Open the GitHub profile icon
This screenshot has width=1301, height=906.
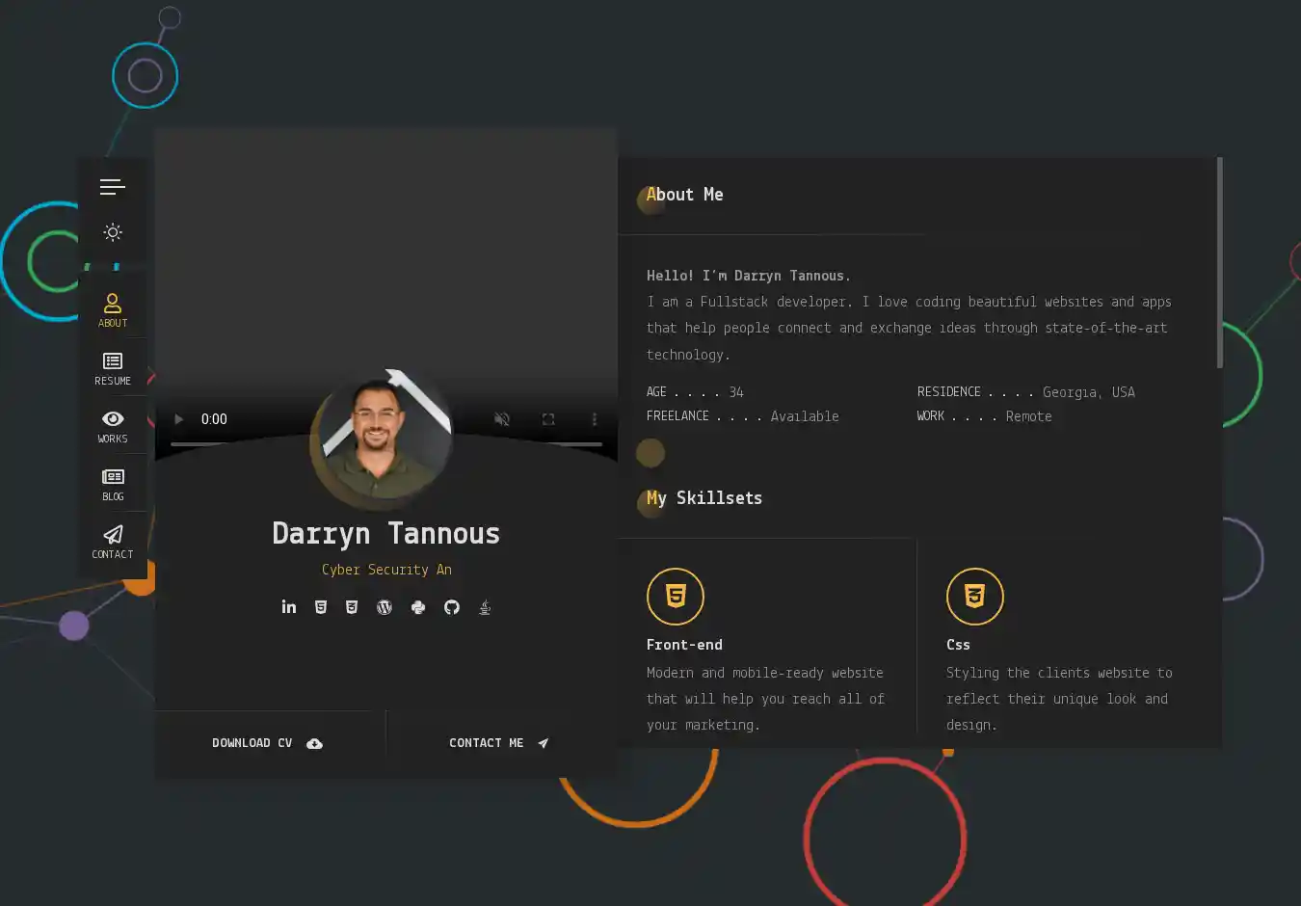(452, 607)
